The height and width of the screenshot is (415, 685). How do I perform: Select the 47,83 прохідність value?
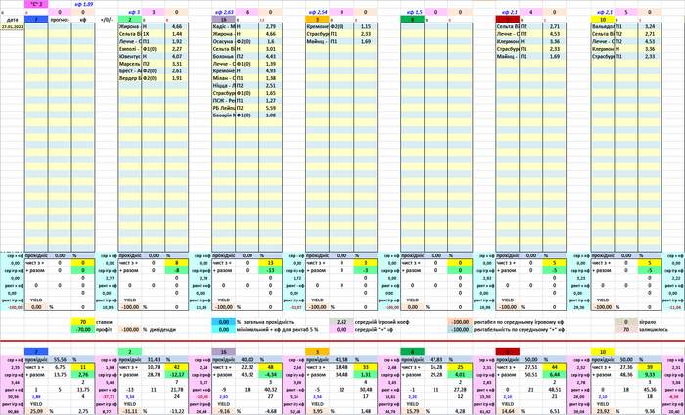(x=436, y=360)
